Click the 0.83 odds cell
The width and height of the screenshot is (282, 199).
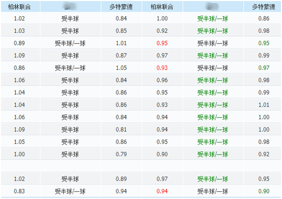(19, 191)
